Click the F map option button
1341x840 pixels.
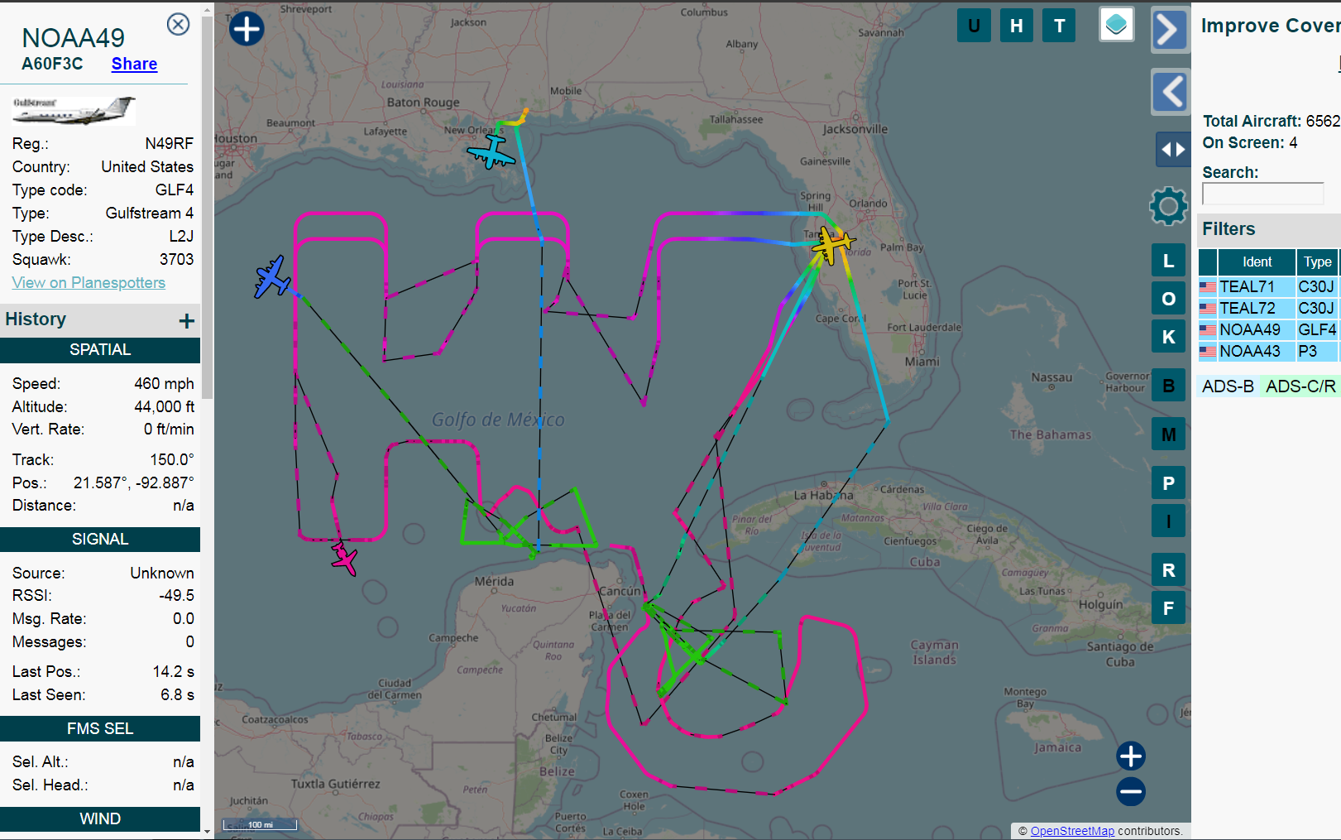click(1168, 608)
